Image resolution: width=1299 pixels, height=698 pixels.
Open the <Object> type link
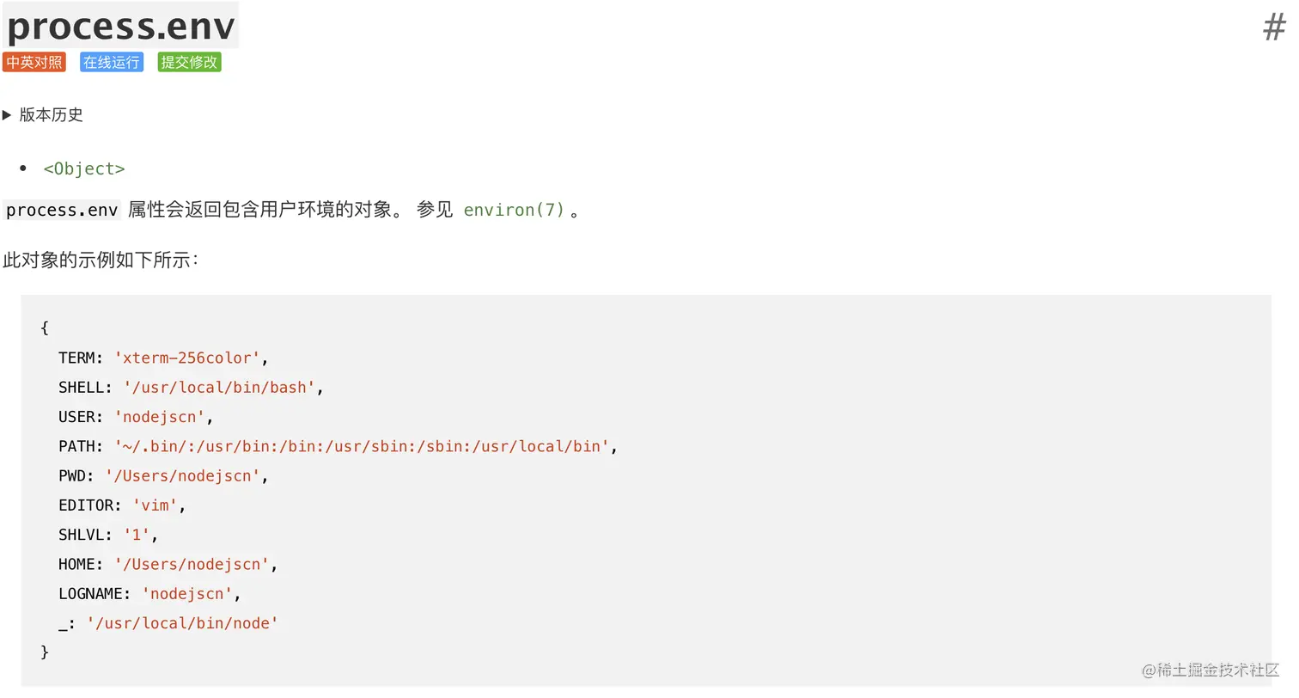click(84, 169)
